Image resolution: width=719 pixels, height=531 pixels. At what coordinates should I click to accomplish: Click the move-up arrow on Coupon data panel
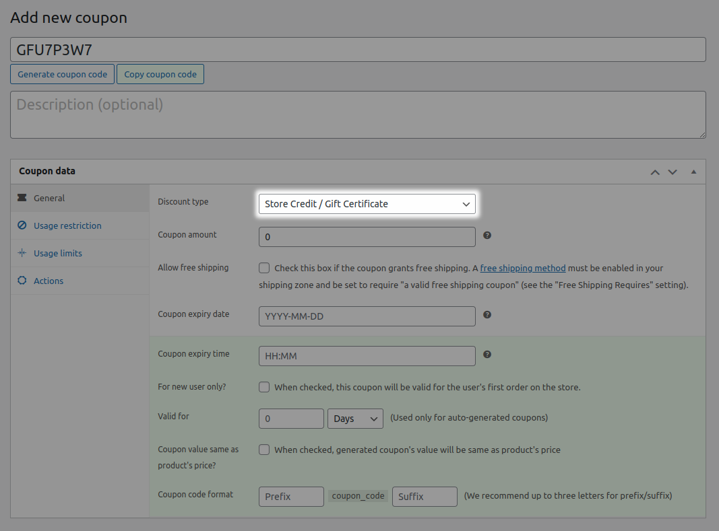[654, 172]
